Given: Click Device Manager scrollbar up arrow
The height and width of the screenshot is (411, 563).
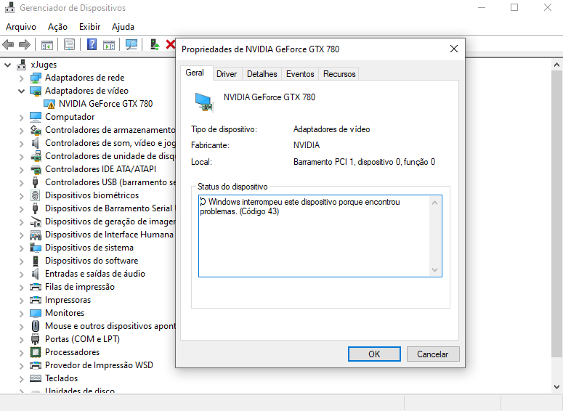Looking at the screenshot, I should click(557, 65).
